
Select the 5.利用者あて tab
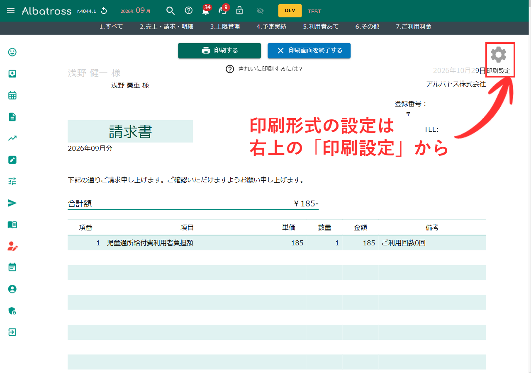pyautogui.click(x=321, y=27)
